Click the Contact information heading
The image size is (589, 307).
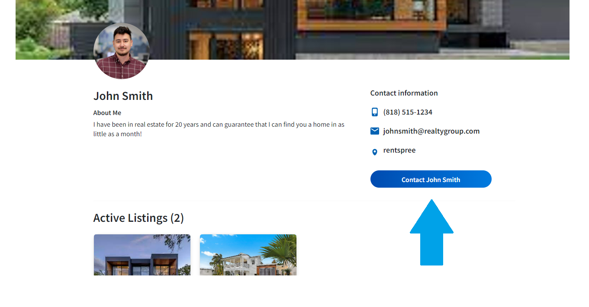click(x=404, y=93)
